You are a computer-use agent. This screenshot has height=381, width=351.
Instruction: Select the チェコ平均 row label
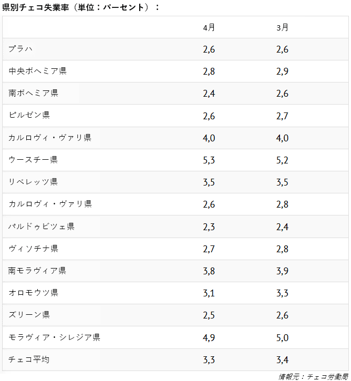click(29, 359)
